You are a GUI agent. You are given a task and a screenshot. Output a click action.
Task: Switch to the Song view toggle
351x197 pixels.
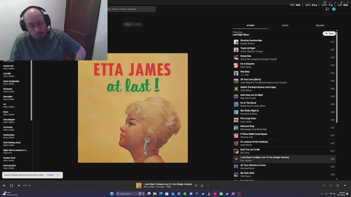(128, 24)
